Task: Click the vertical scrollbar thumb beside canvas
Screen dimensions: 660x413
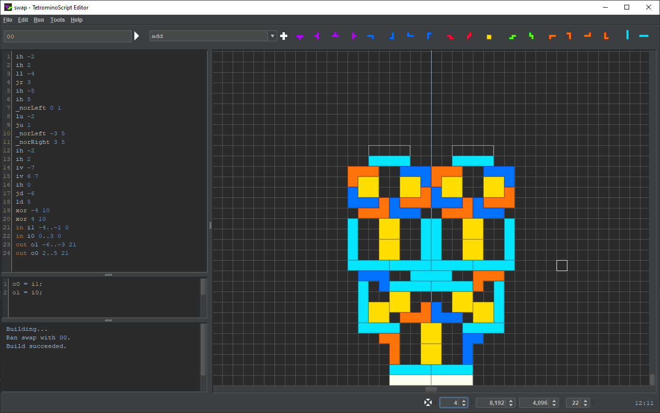Action: tap(653, 379)
